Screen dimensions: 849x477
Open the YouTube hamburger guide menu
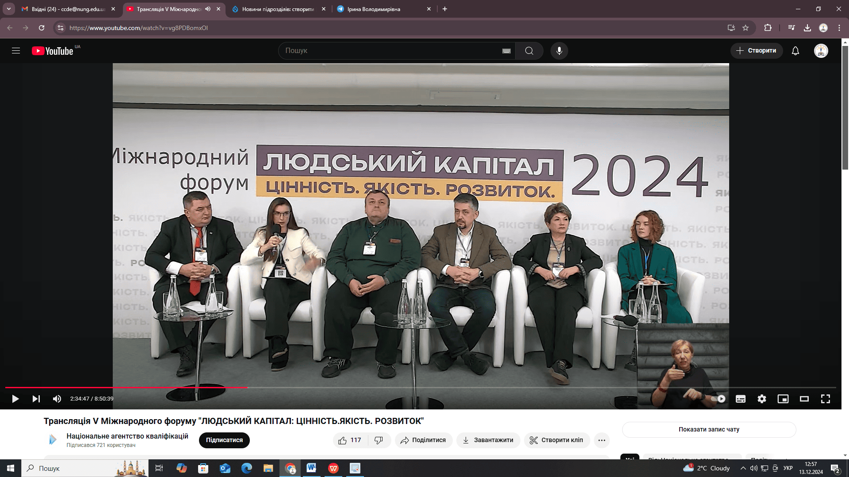(x=16, y=51)
